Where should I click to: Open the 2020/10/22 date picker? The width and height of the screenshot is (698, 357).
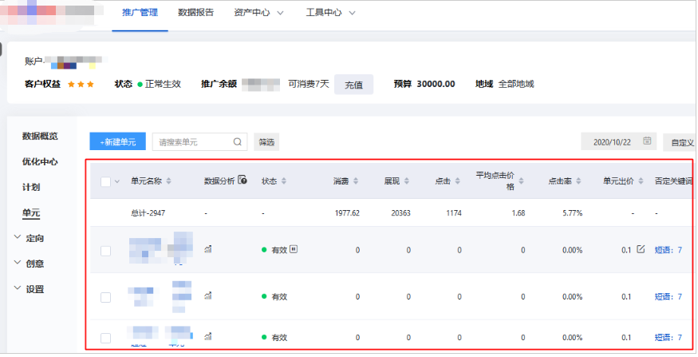tap(618, 141)
